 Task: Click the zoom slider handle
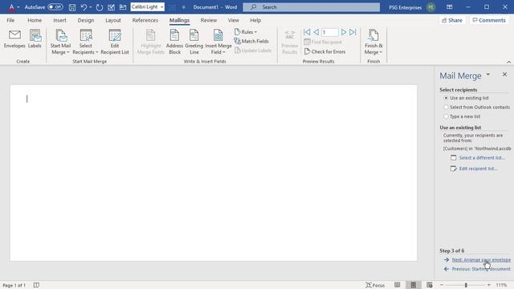coord(466,285)
